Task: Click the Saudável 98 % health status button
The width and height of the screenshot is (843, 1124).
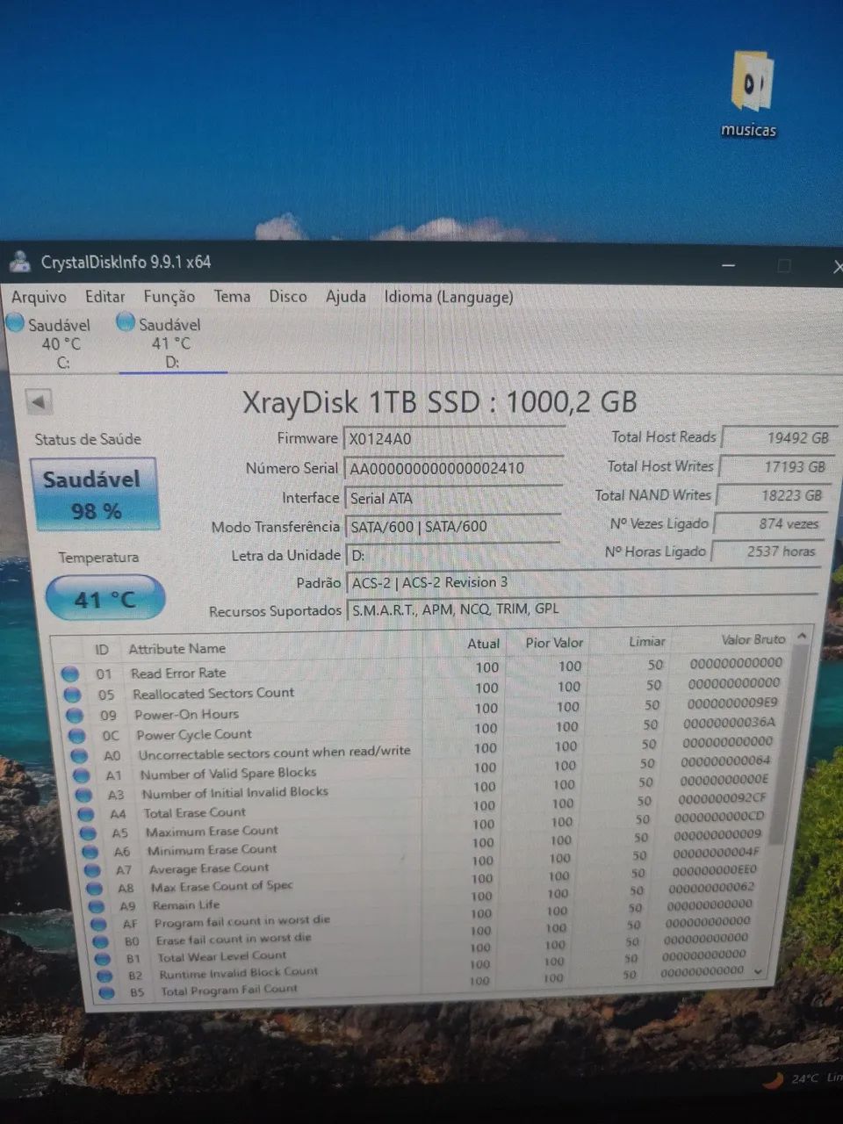Action: point(95,494)
